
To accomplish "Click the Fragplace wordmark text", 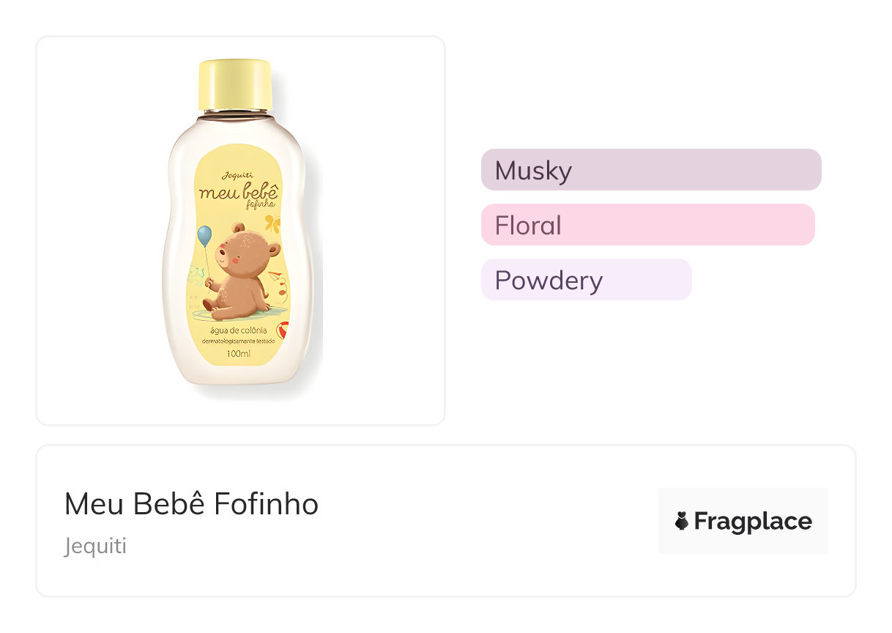I will pyautogui.click(x=752, y=522).
